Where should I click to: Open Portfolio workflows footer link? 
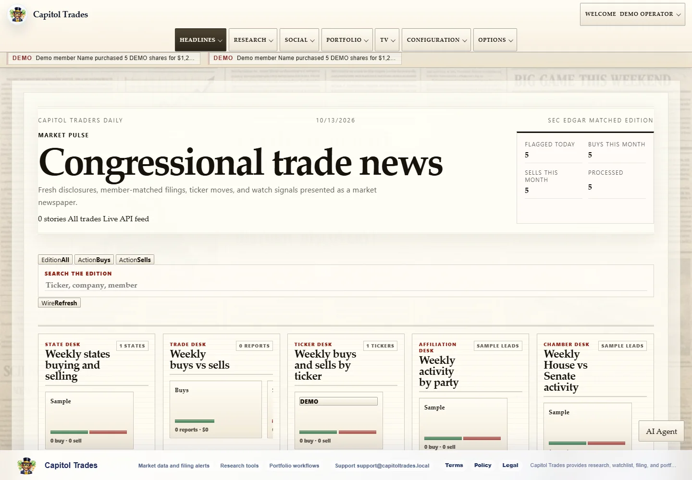click(x=294, y=466)
